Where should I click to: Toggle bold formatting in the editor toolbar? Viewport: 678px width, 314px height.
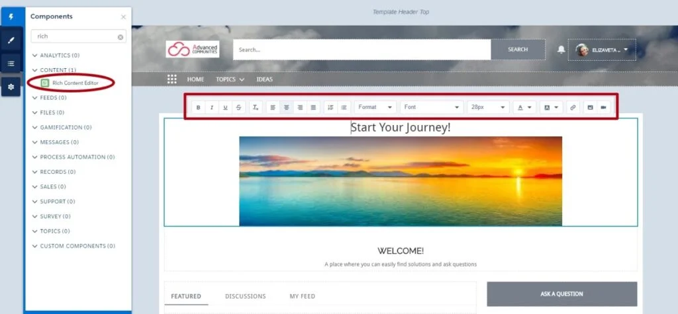click(x=199, y=107)
